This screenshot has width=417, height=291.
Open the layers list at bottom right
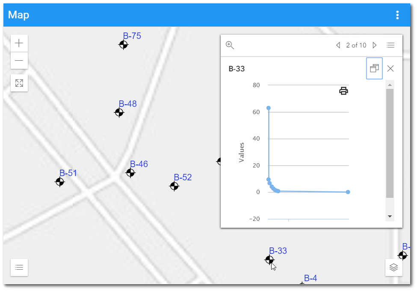pyautogui.click(x=393, y=267)
